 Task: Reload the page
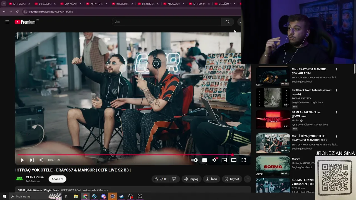pos(17,12)
